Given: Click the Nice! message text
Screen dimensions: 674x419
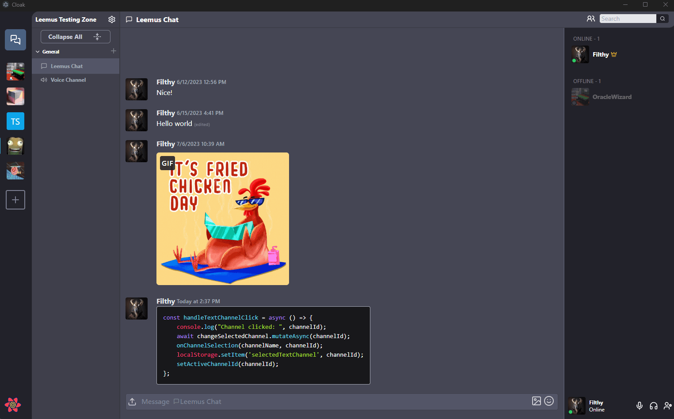Looking at the screenshot, I should 164,93.
